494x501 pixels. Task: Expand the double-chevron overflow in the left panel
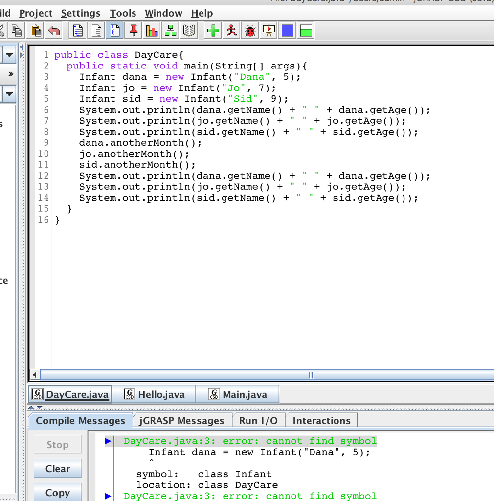point(10,74)
